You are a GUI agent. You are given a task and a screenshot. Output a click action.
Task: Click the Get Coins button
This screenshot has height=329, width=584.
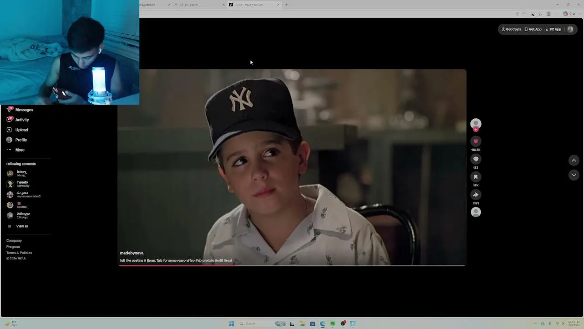(x=511, y=29)
